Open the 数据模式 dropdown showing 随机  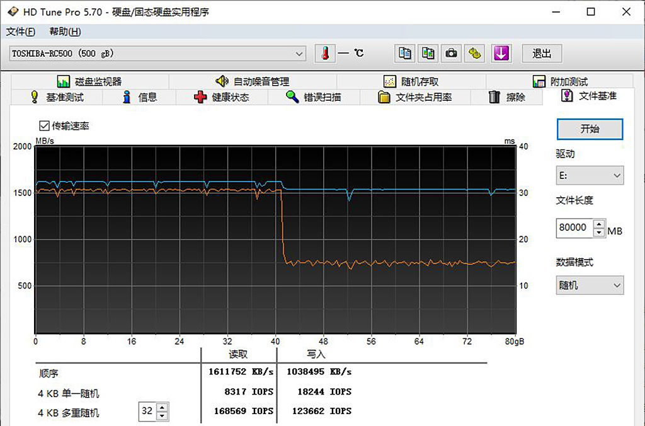coord(590,285)
